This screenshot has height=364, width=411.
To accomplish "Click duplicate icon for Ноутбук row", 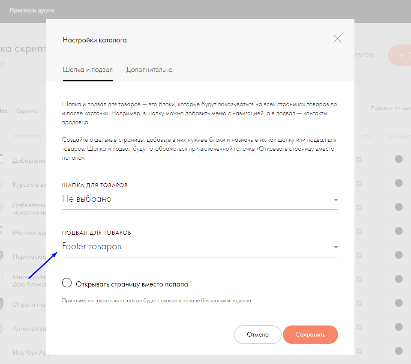I will coord(360,351).
